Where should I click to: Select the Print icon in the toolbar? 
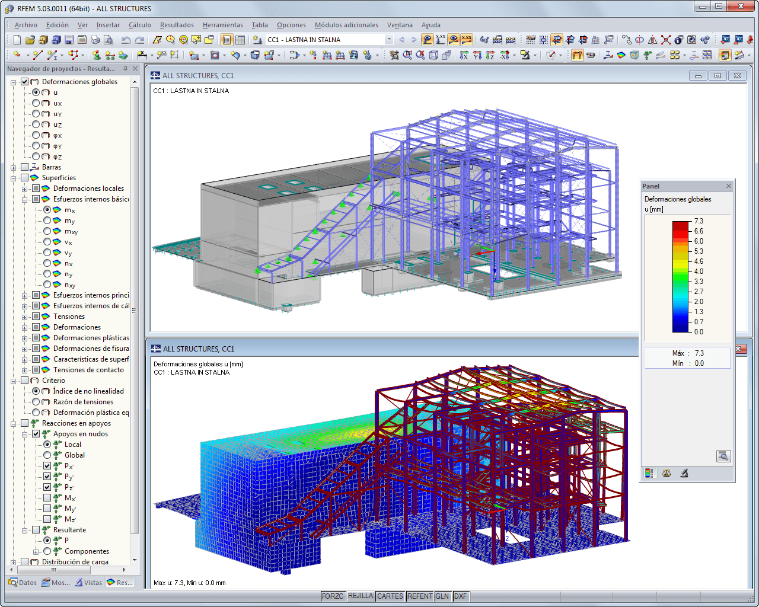coord(95,40)
